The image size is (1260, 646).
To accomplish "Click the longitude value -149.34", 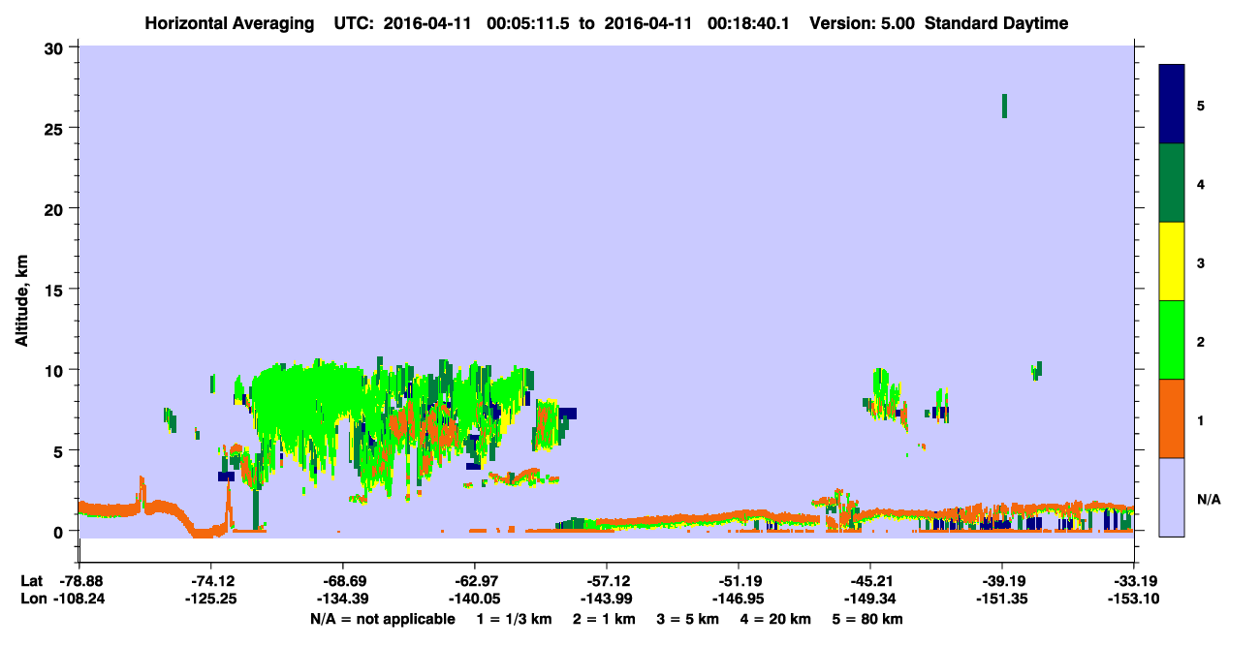I will pyautogui.click(x=869, y=599).
